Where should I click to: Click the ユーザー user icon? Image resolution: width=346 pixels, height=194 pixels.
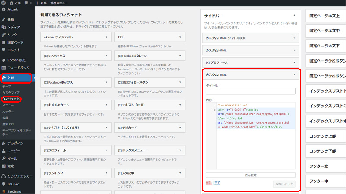coord(4,151)
